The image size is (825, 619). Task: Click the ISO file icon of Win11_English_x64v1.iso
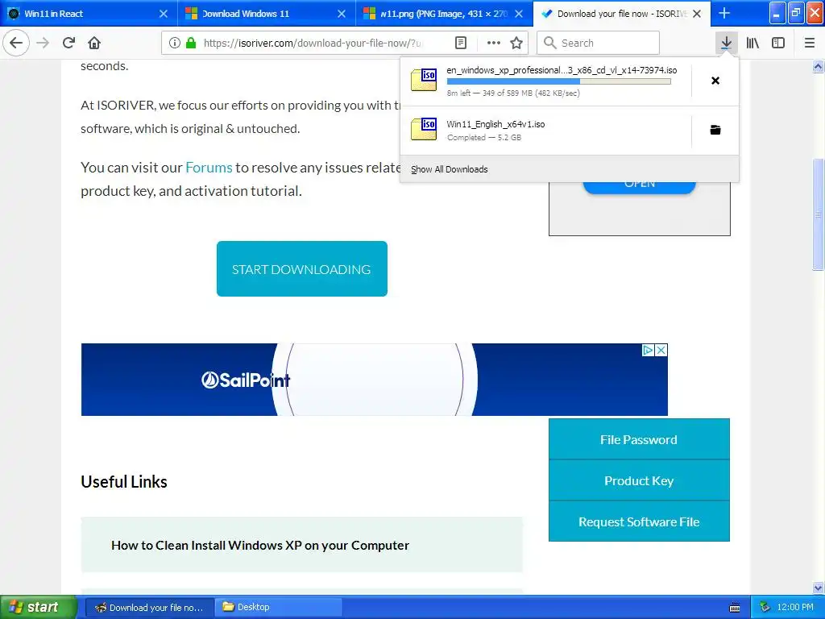point(424,130)
